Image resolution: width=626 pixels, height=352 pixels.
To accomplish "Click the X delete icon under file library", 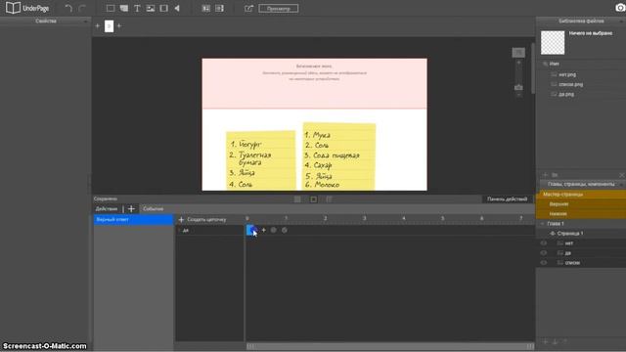I will [622, 175].
